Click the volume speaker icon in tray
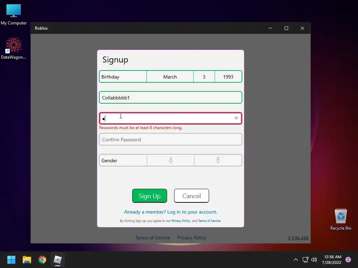 [x=314, y=260]
